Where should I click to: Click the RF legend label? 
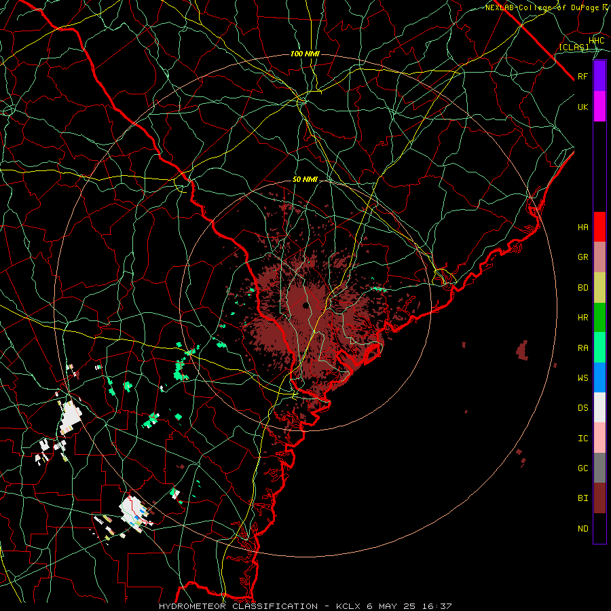pyautogui.click(x=583, y=76)
